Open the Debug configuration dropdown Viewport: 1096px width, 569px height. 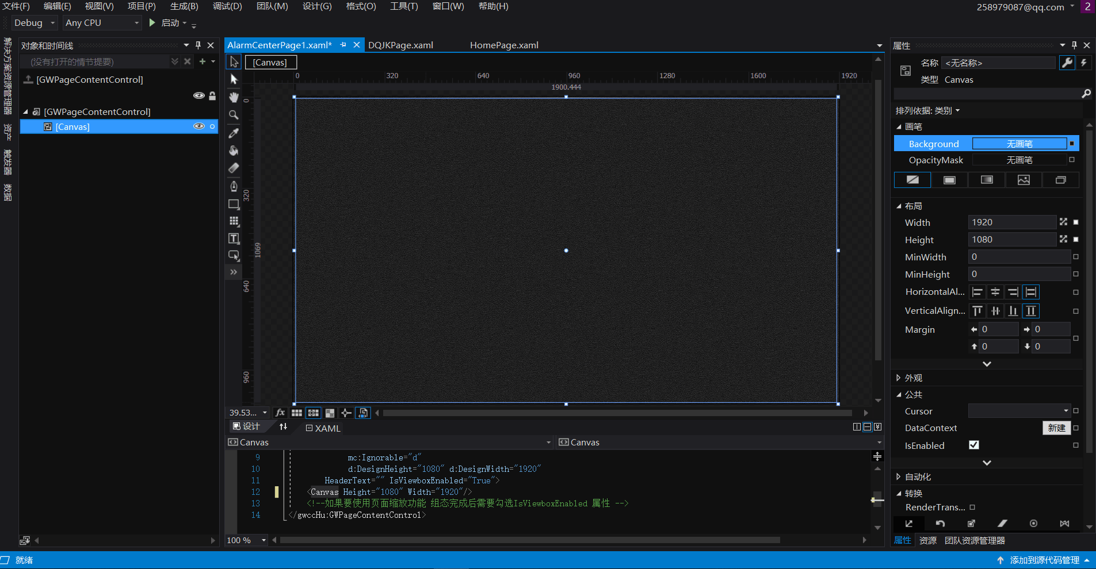point(35,23)
